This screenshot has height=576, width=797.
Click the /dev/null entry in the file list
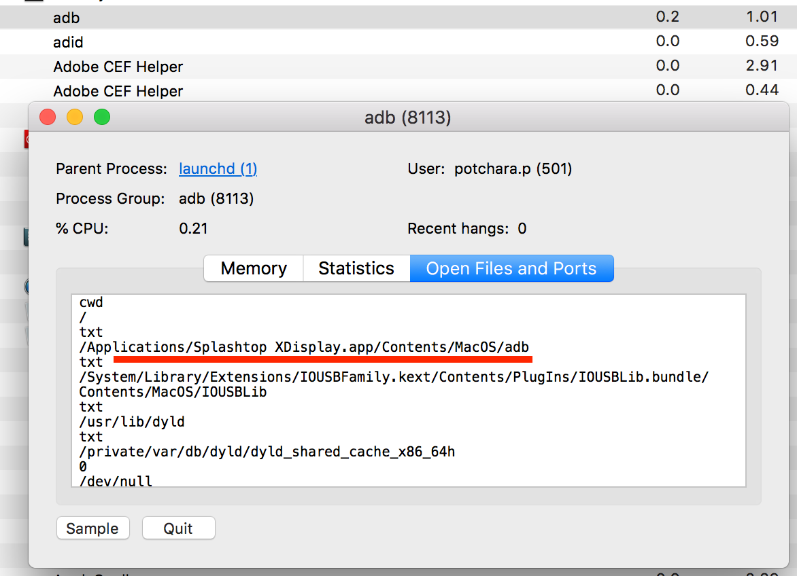[114, 481]
